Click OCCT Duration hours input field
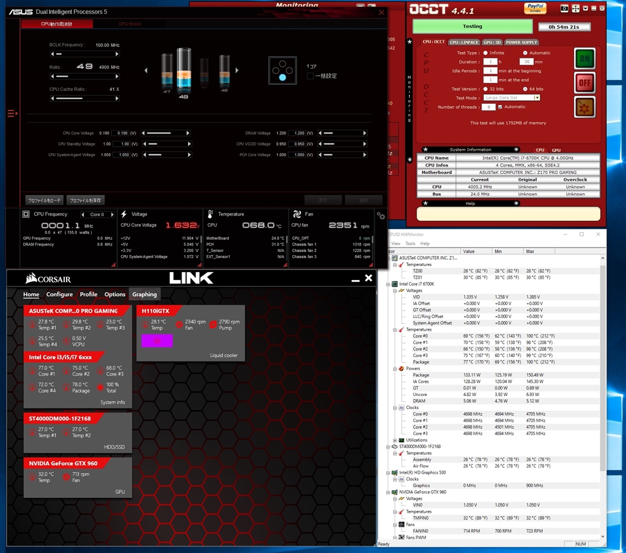The width and height of the screenshot is (626, 553). [x=490, y=62]
